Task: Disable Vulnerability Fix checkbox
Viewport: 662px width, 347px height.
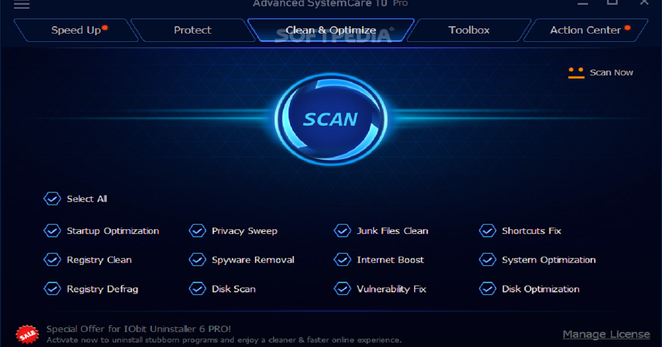Action: click(x=343, y=289)
